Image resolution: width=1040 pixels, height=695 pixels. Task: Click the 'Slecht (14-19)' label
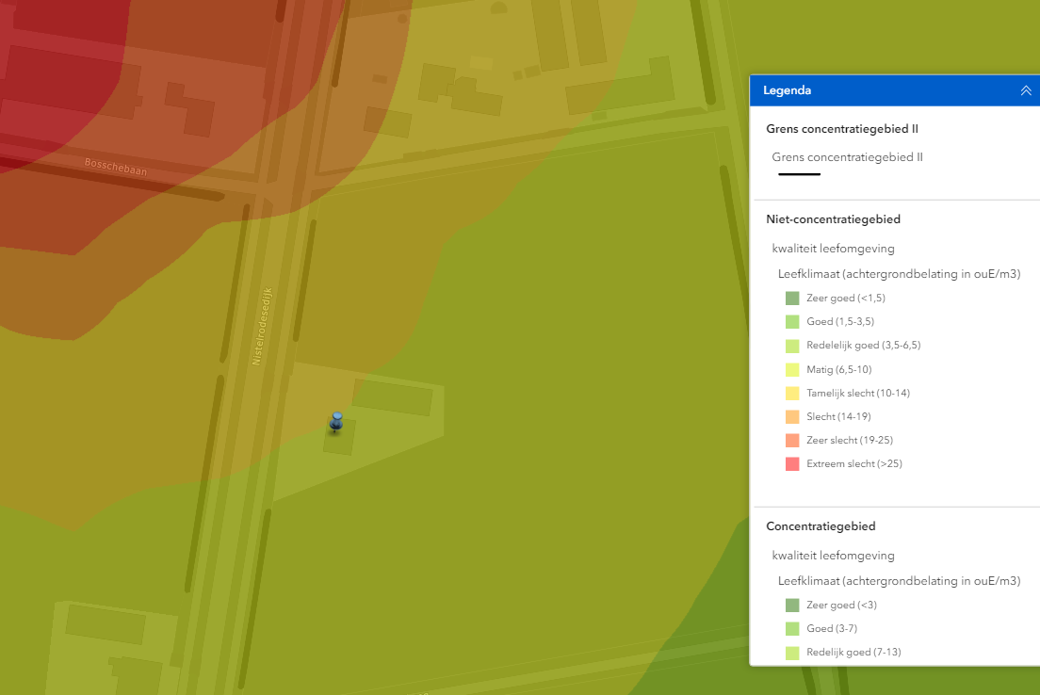point(838,416)
